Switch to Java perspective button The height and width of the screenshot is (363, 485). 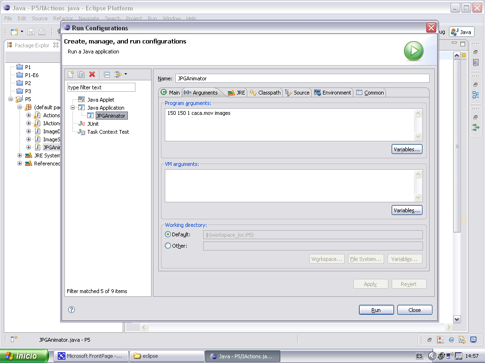pos(461,32)
